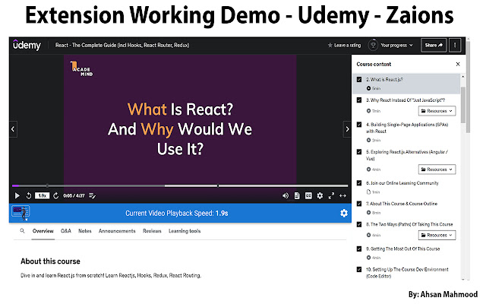486x304 pixels.
Task: Click the 0:05 / 4:37 time display
Action: point(74,196)
